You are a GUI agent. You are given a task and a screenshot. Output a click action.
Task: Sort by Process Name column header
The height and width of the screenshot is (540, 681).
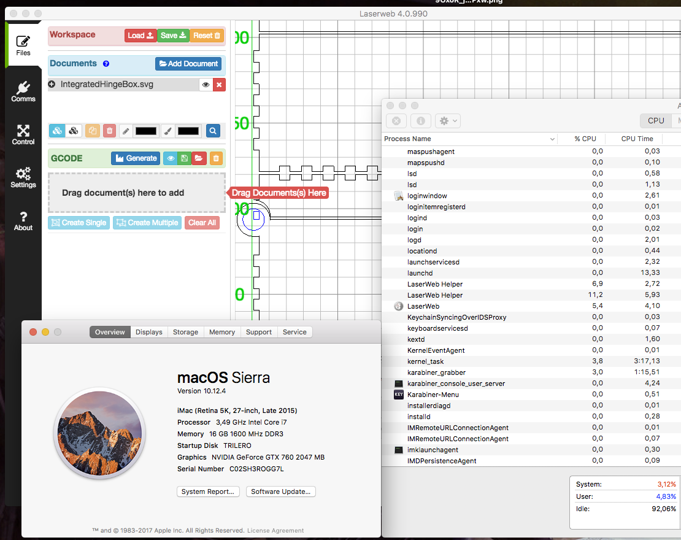coord(469,139)
